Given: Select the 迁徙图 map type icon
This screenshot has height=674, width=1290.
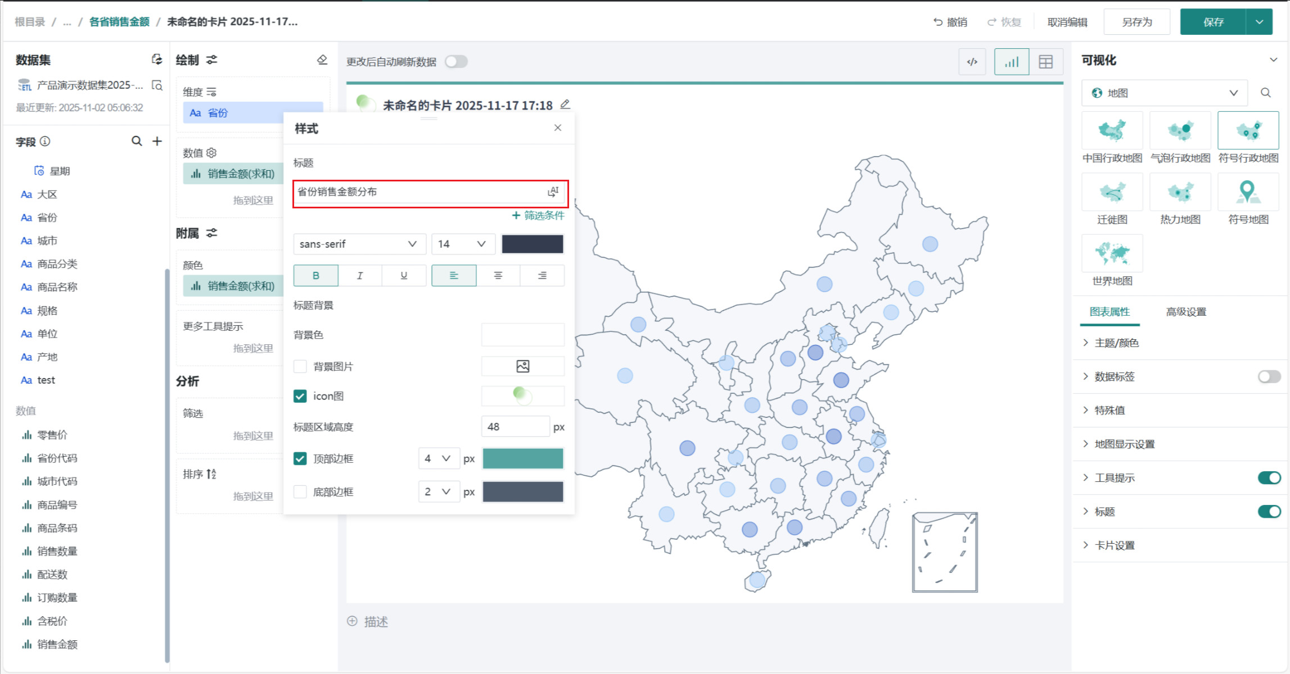Looking at the screenshot, I should click(x=1112, y=193).
